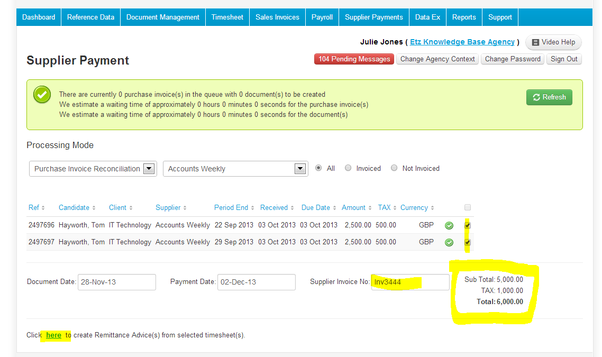Uncheck the checkbox for ref 2497697
This screenshot has height=357, width=602.
(467, 242)
